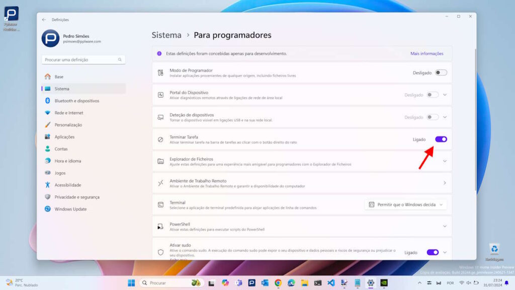
Task: Expand PowerShell section
Action: pyautogui.click(x=445, y=226)
